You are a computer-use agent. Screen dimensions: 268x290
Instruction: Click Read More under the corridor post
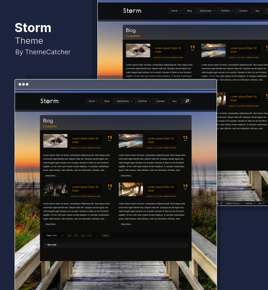point(126,224)
